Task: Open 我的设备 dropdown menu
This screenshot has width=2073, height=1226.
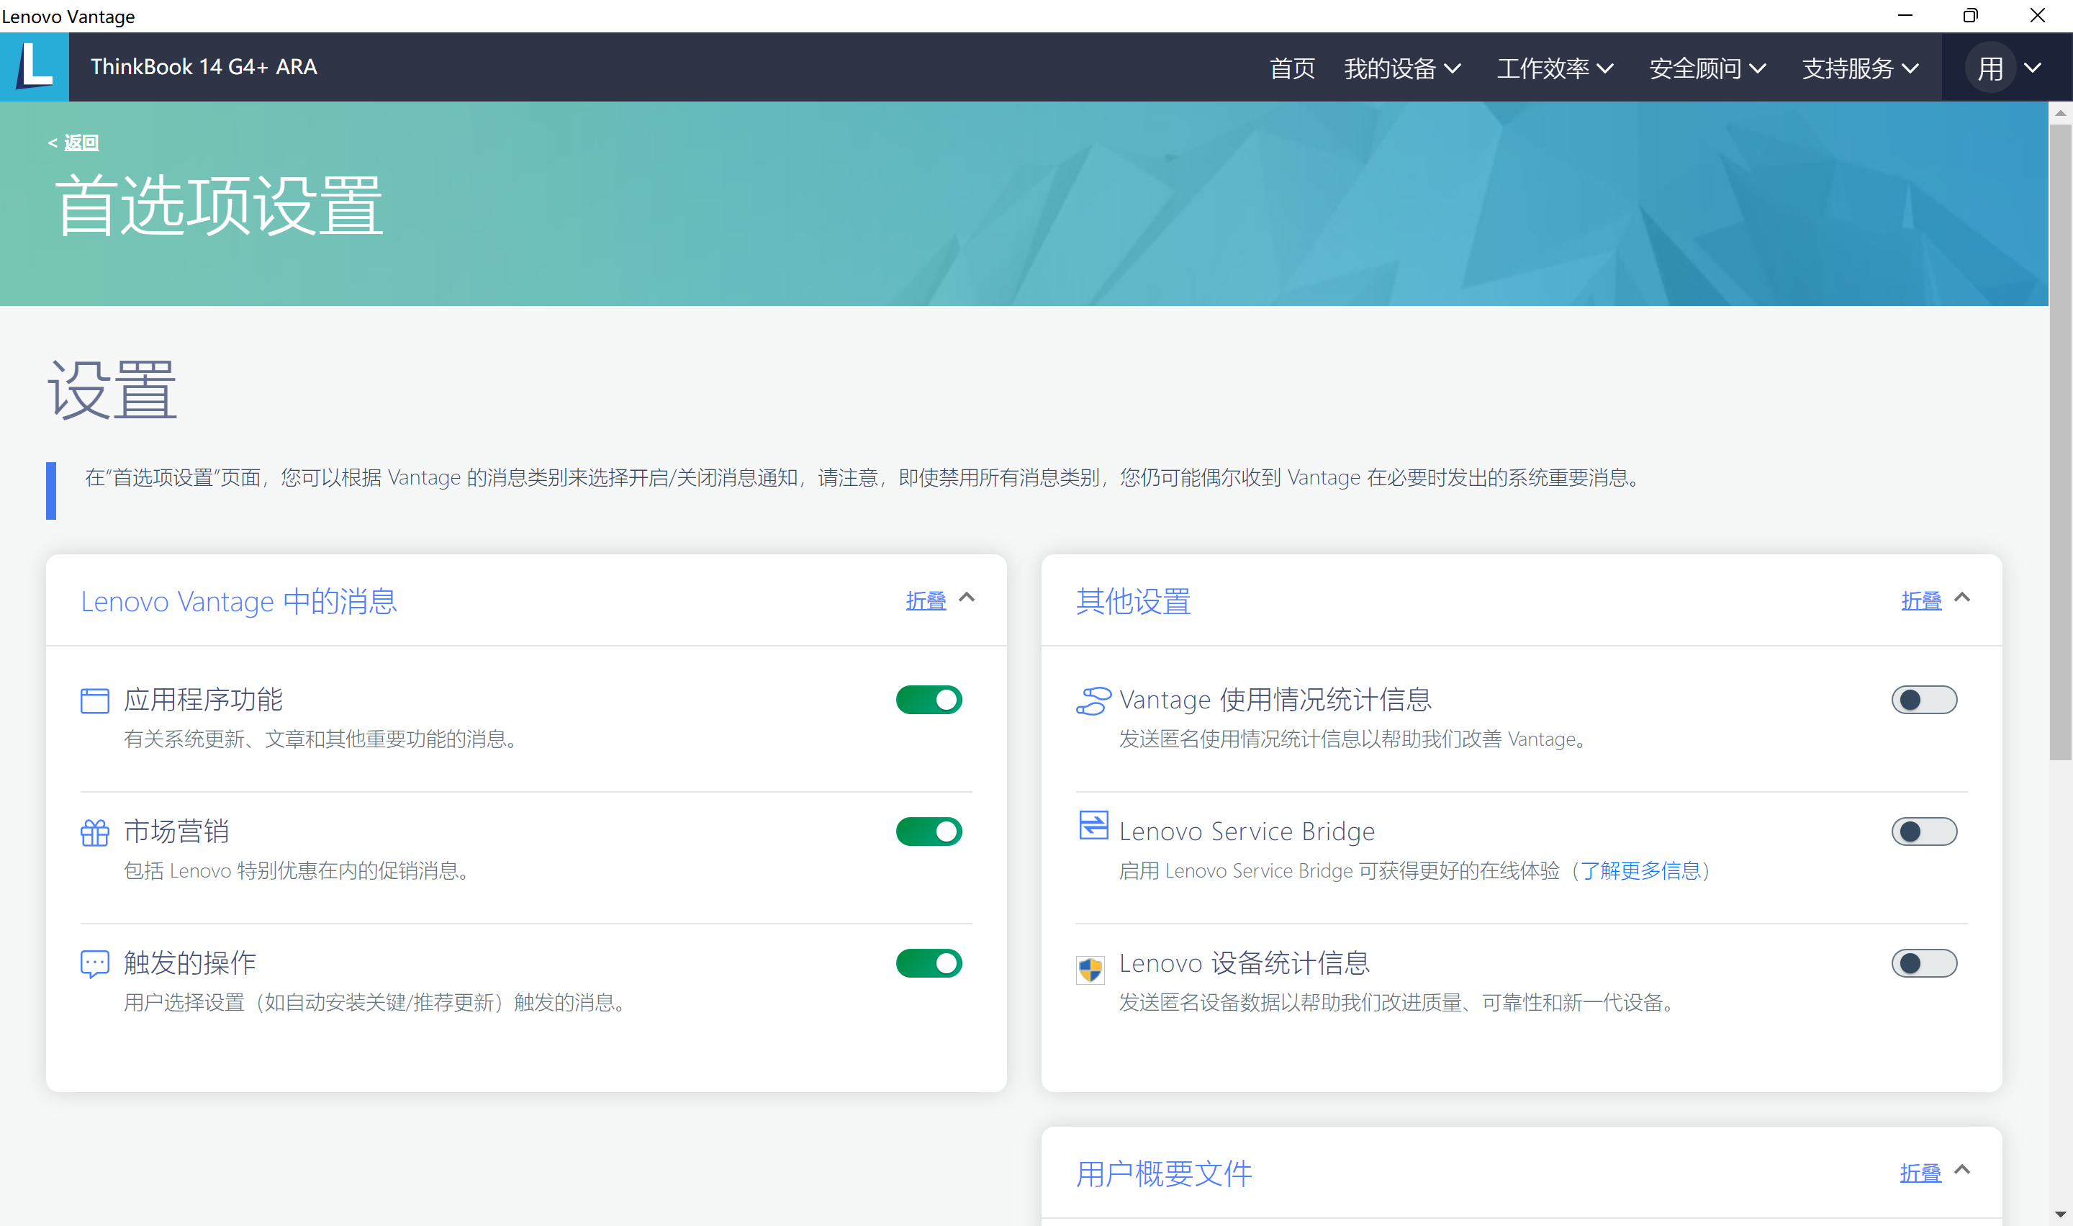Action: (x=1402, y=68)
